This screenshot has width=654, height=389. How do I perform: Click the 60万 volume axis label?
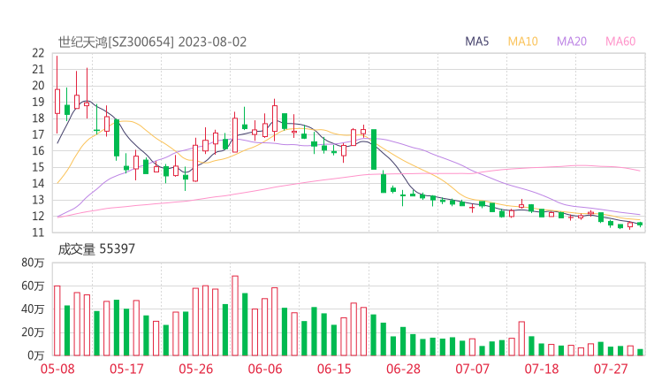pos(33,286)
